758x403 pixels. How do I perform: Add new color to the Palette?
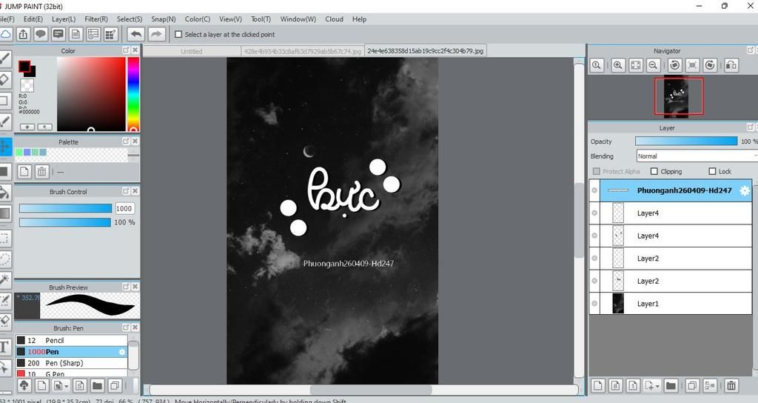[24, 171]
